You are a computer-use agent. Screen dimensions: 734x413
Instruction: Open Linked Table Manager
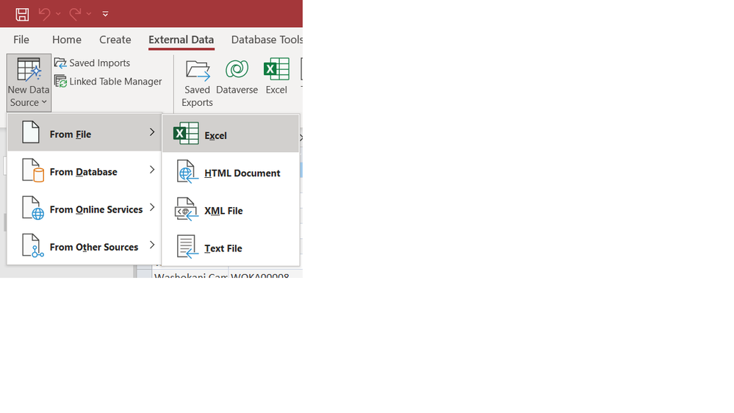[x=108, y=82]
